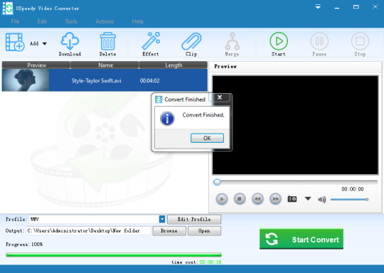Open the Download tool
Image resolution: width=384 pixels, height=273 pixels.
click(x=70, y=44)
